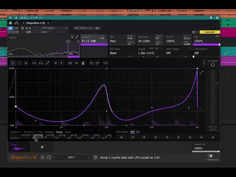
Task: Toggle the link icon above Mix
Action: click(217, 36)
